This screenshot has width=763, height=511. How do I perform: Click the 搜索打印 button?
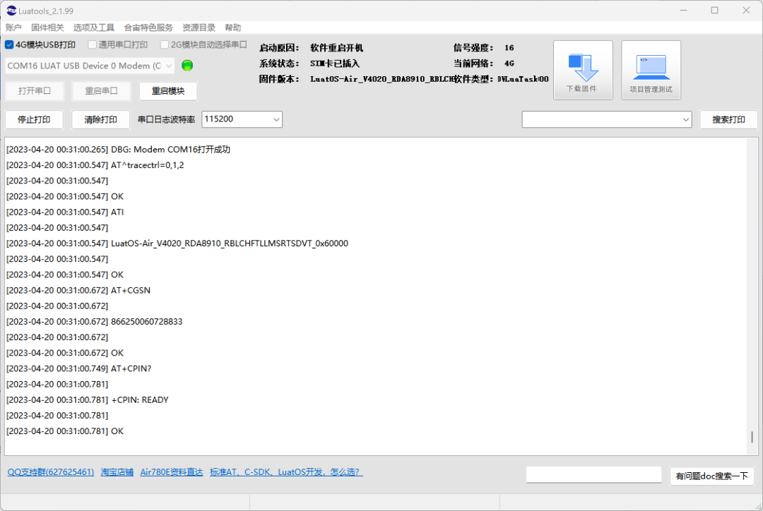pyautogui.click(x=728, y=119)
